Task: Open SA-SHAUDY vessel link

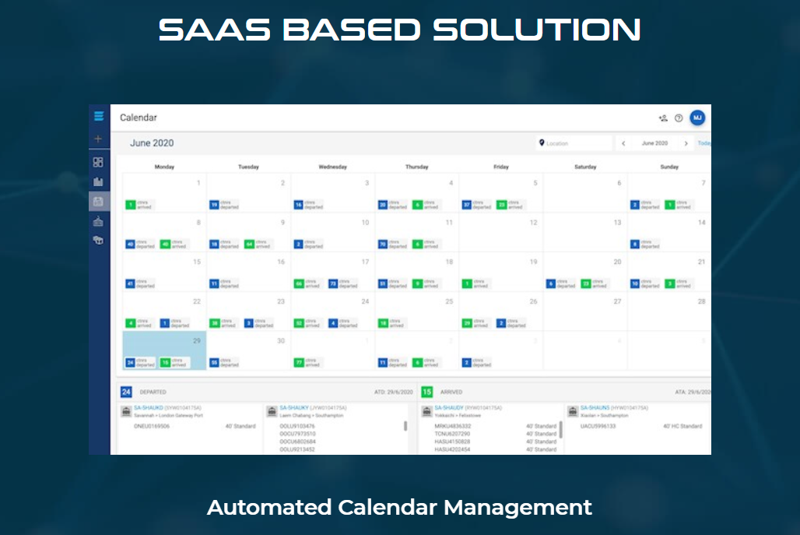Action: (x=449, y=408)
